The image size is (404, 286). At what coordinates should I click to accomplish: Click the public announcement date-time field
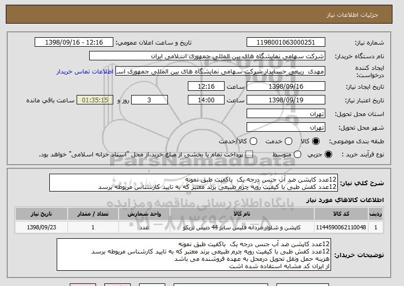pyautogui.click(x=74, y=43)
